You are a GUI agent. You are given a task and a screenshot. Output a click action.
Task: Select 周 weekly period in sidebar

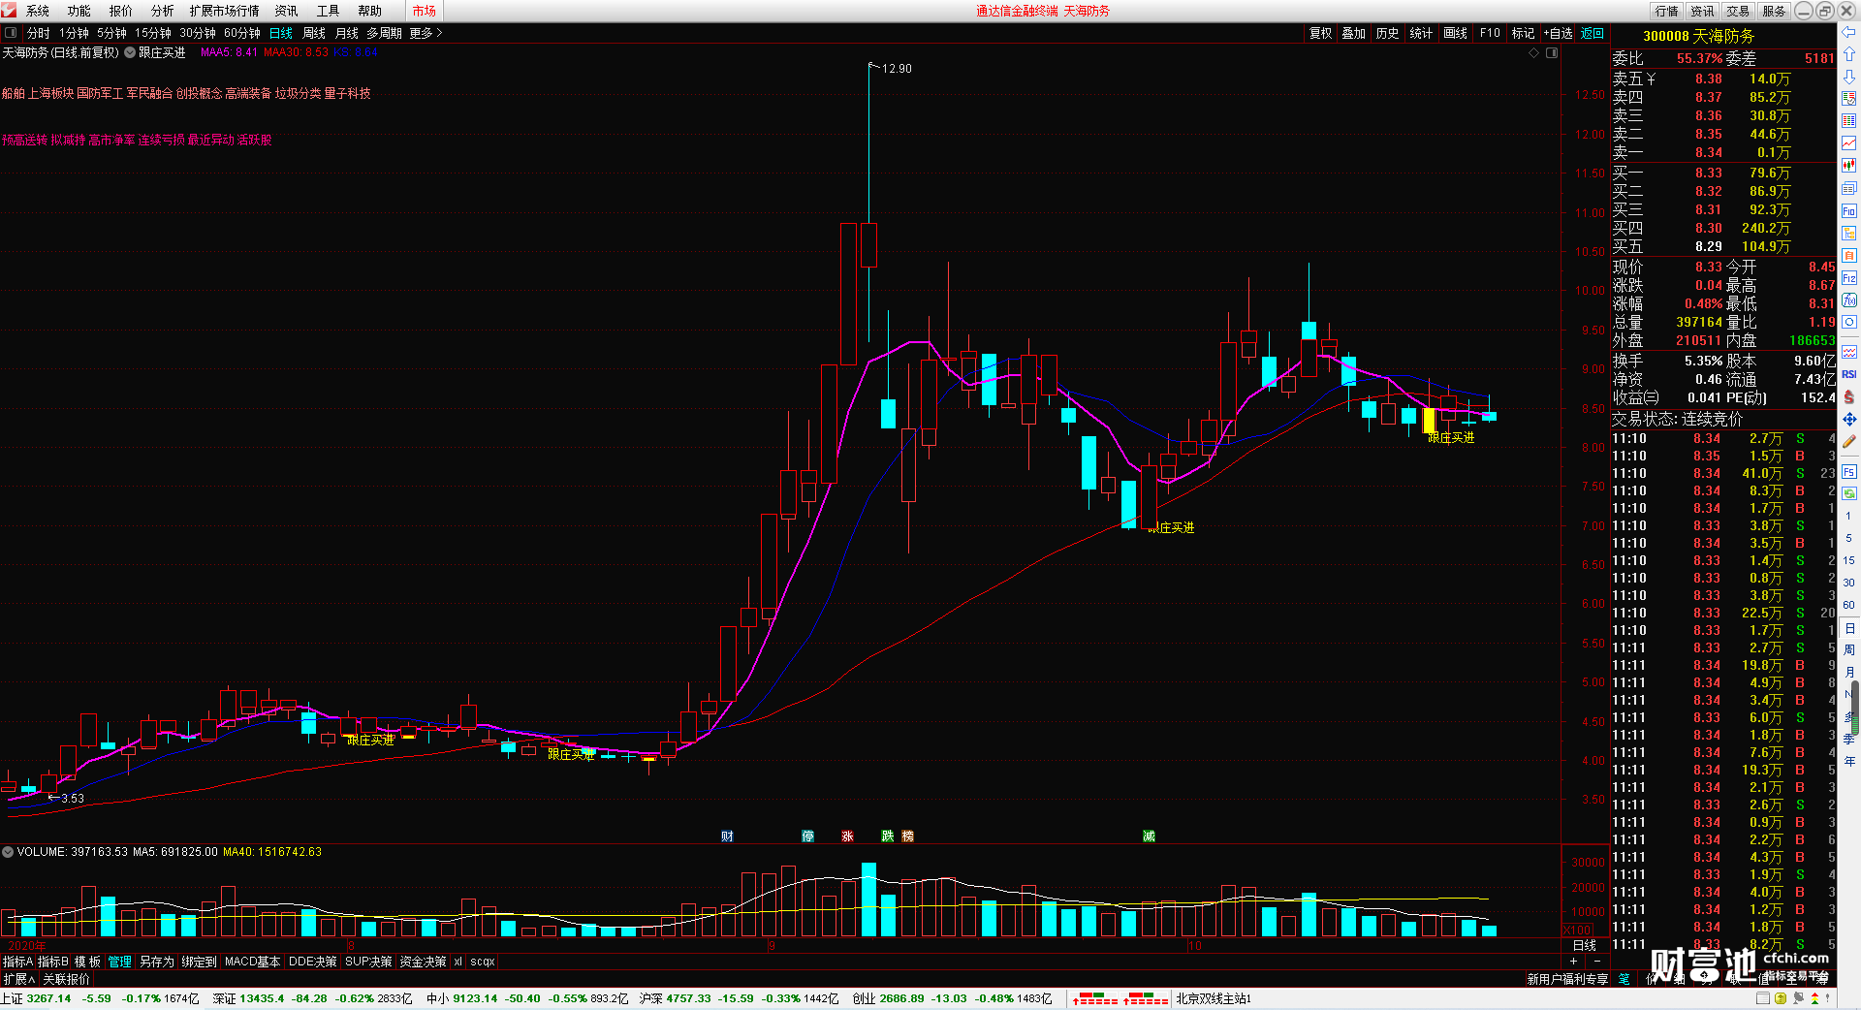1848,650
